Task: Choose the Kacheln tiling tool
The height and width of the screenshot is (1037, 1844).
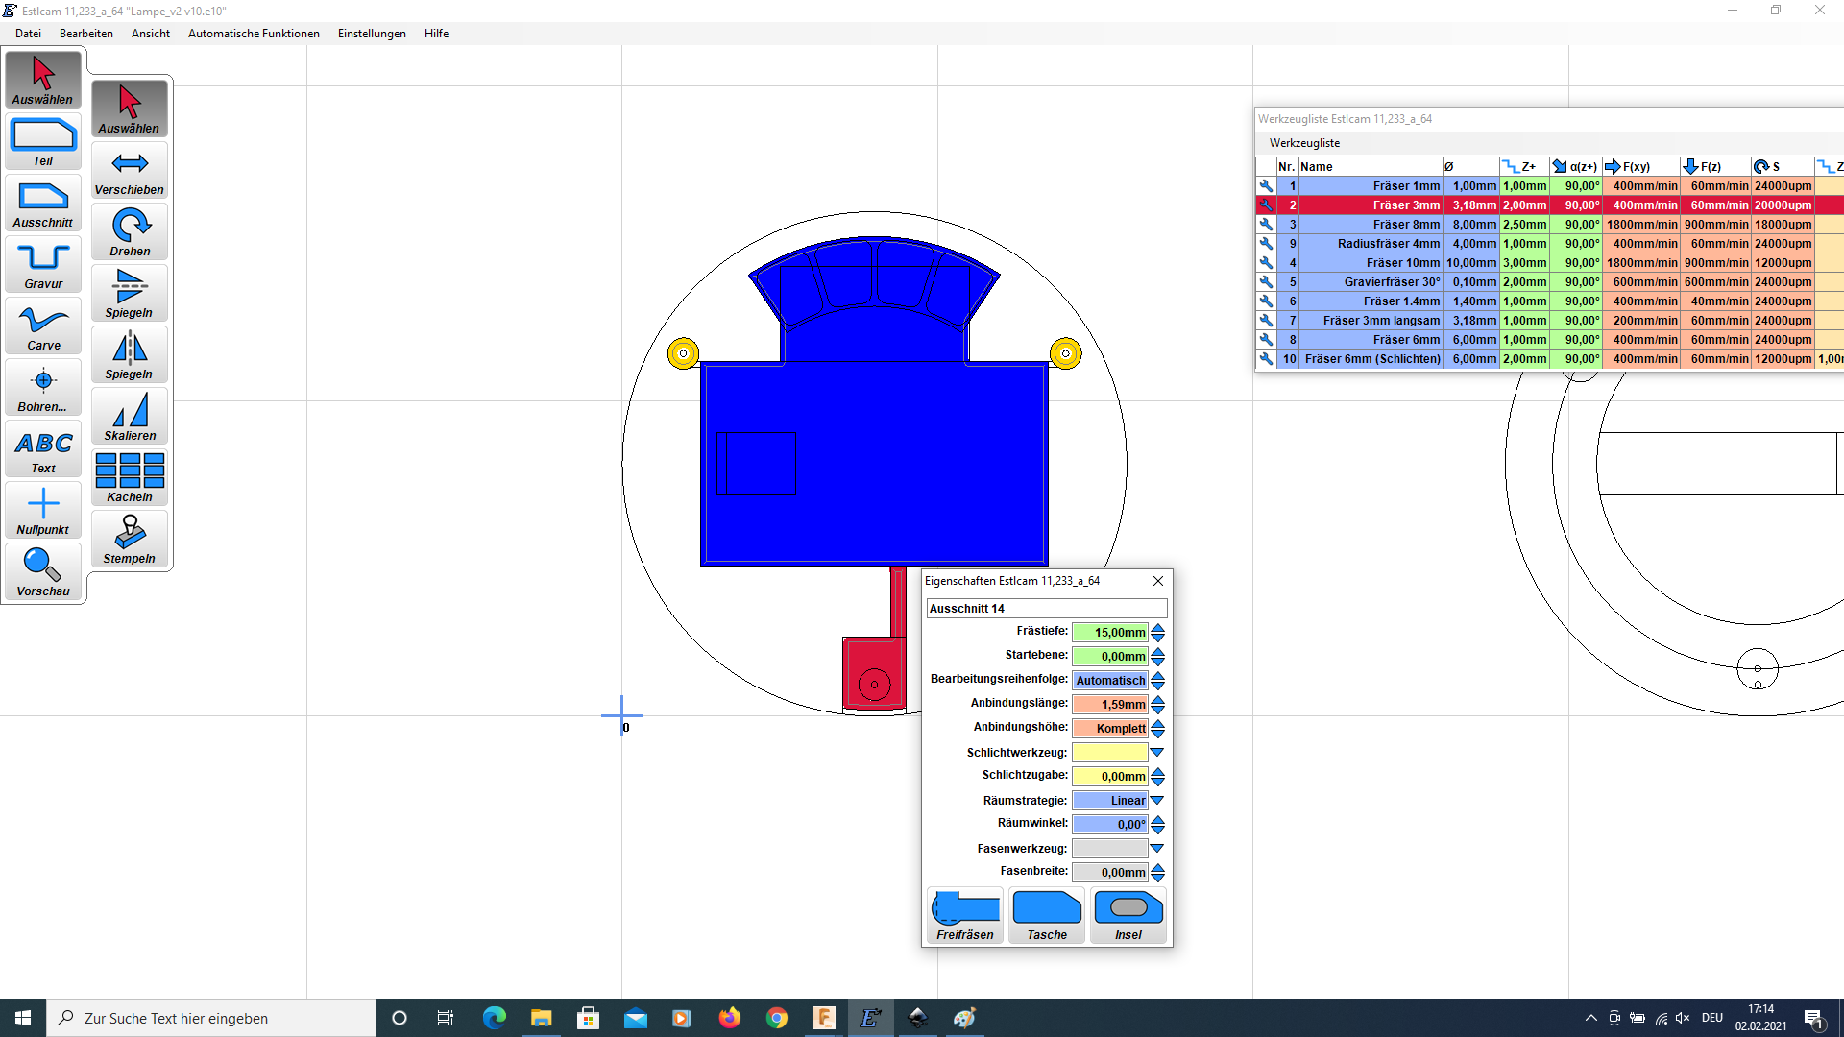Action: point(130,478)
